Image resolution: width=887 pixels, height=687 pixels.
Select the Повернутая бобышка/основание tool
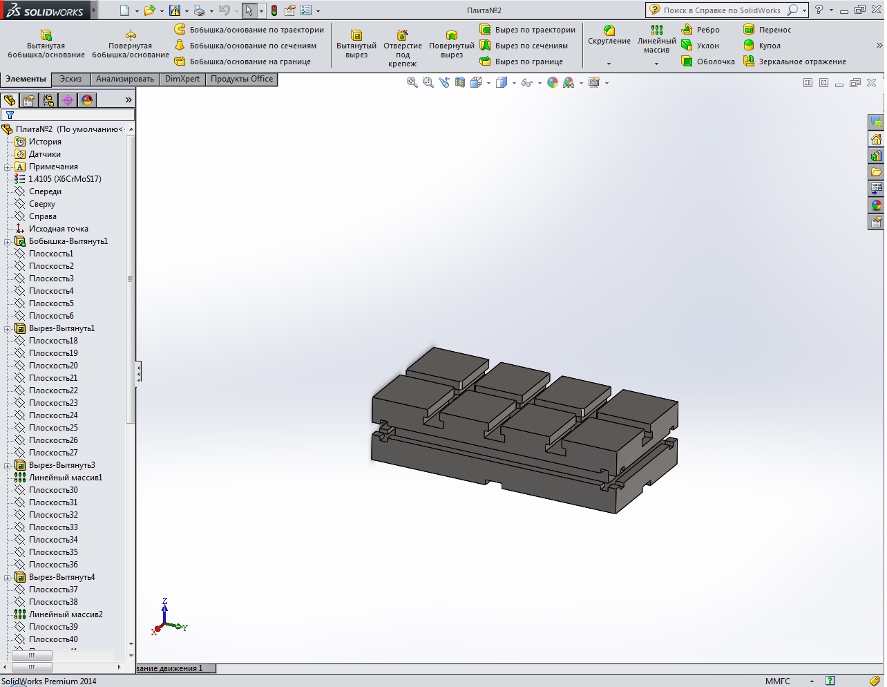tap(131, 44)
